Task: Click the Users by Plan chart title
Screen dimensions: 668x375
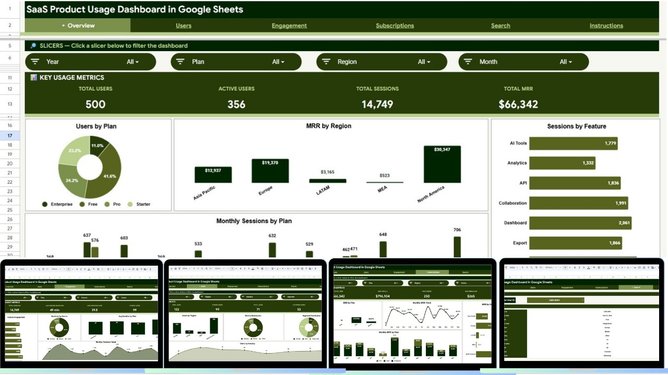Action: click(x=96, y=126)
